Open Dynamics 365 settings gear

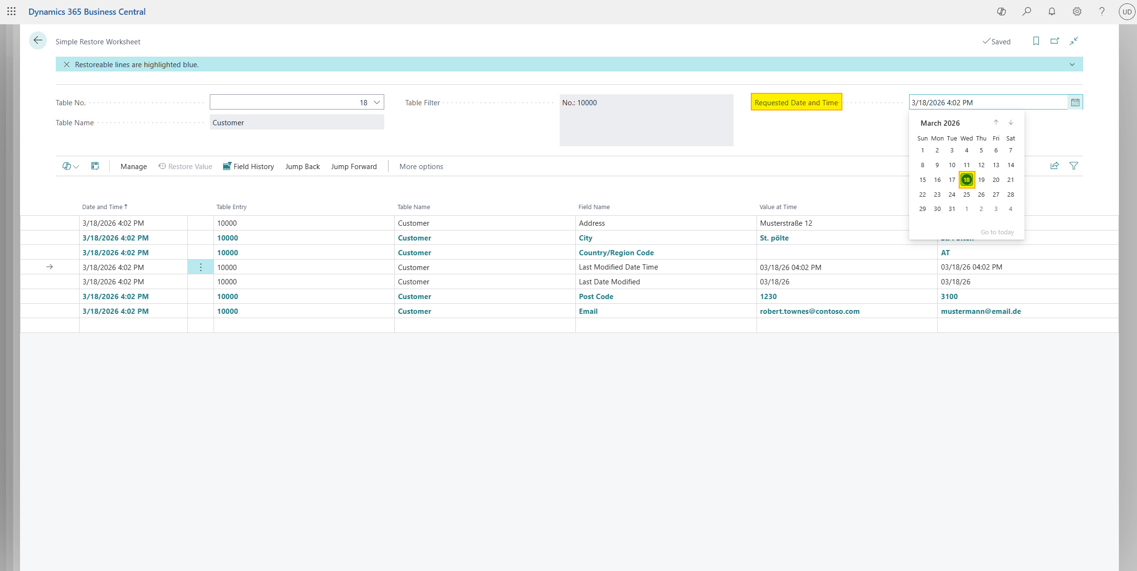pyautogui.click(x=1076, y=11)
